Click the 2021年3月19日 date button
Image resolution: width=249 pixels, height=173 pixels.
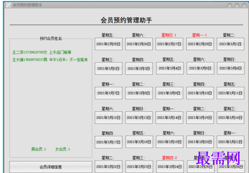(170, 142)
